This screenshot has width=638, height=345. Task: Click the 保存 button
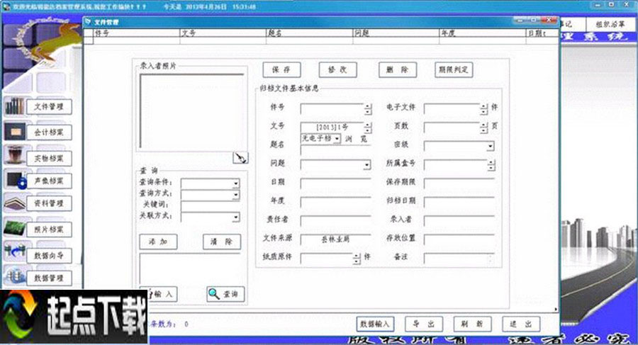281,69
